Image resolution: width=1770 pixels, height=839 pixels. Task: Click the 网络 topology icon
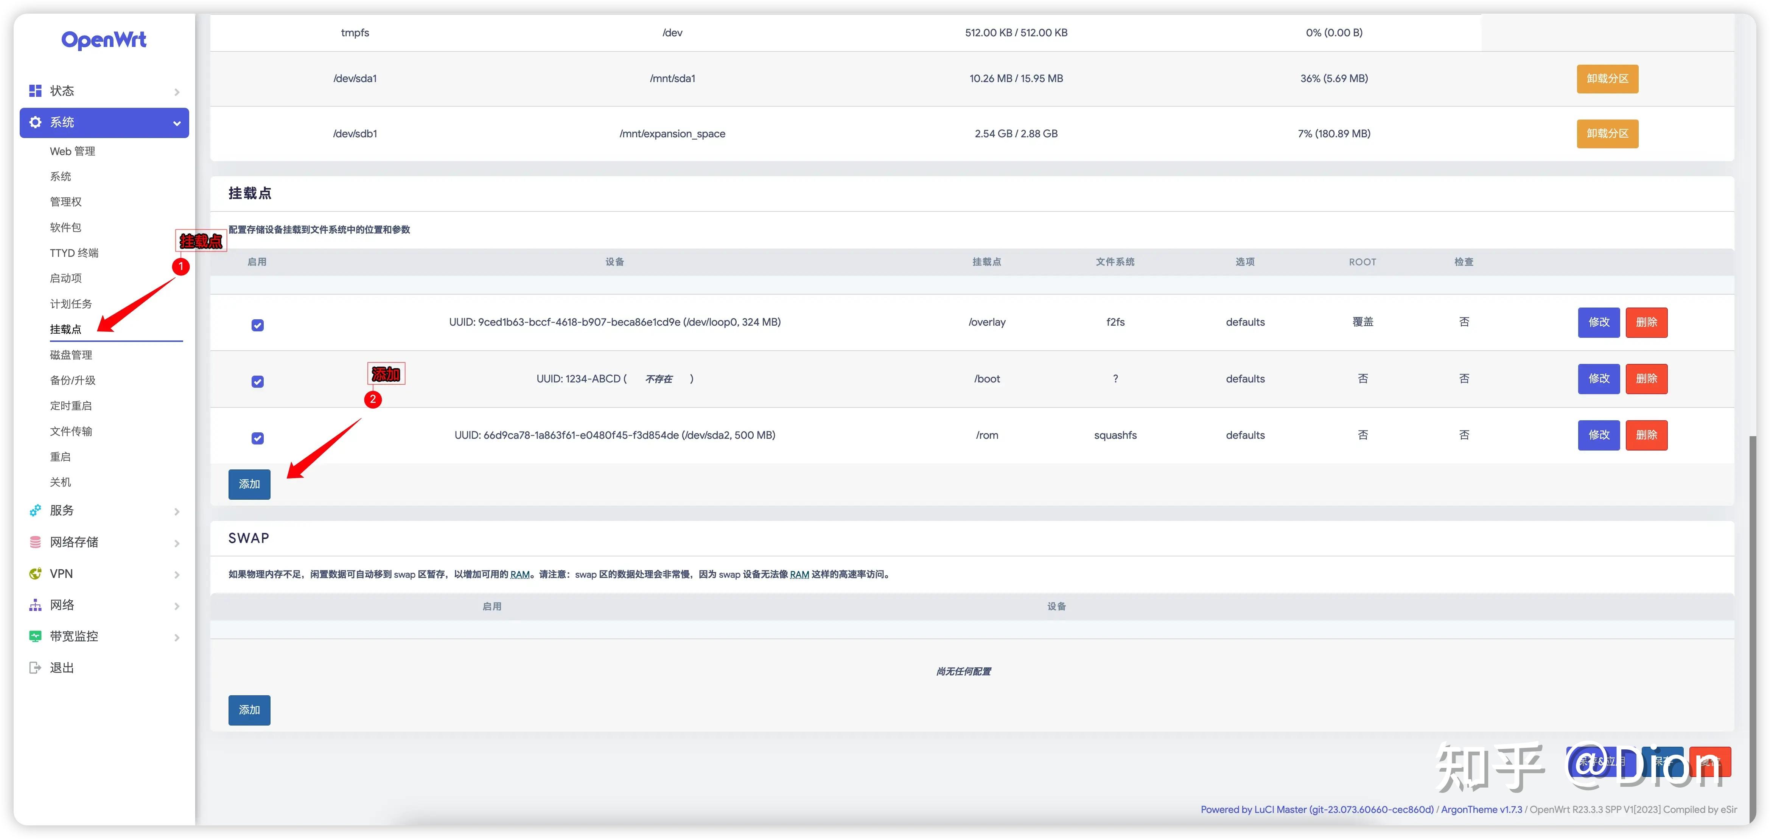click(x=35, y=605)
